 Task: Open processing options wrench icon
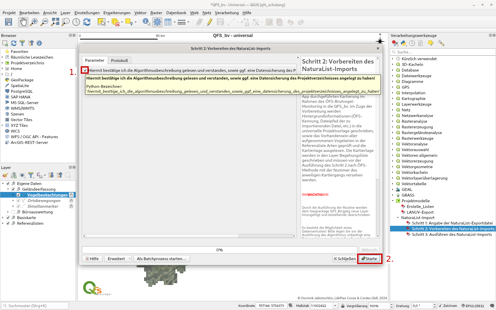tap(441, 43)
